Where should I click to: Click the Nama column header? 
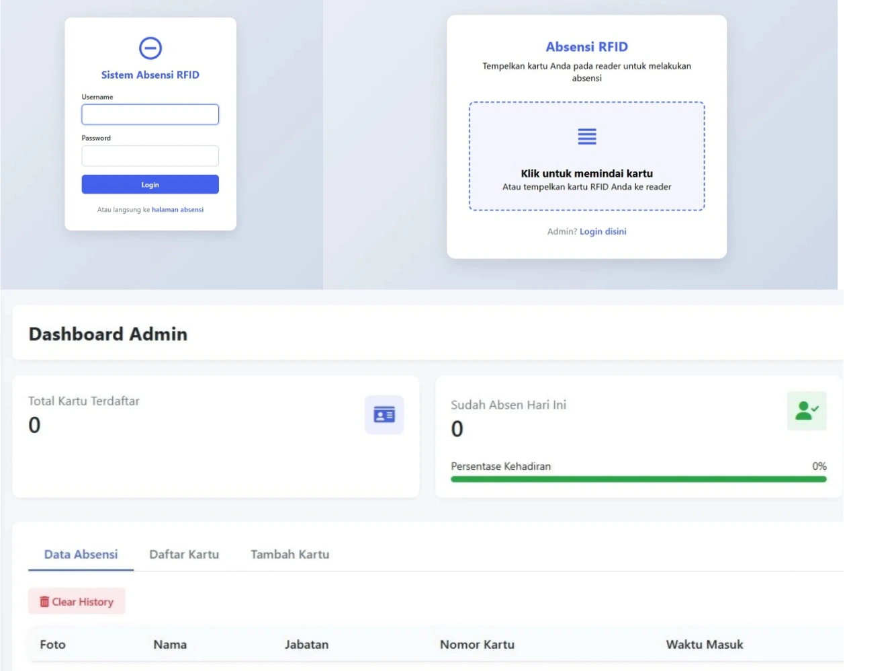point(170,645)
